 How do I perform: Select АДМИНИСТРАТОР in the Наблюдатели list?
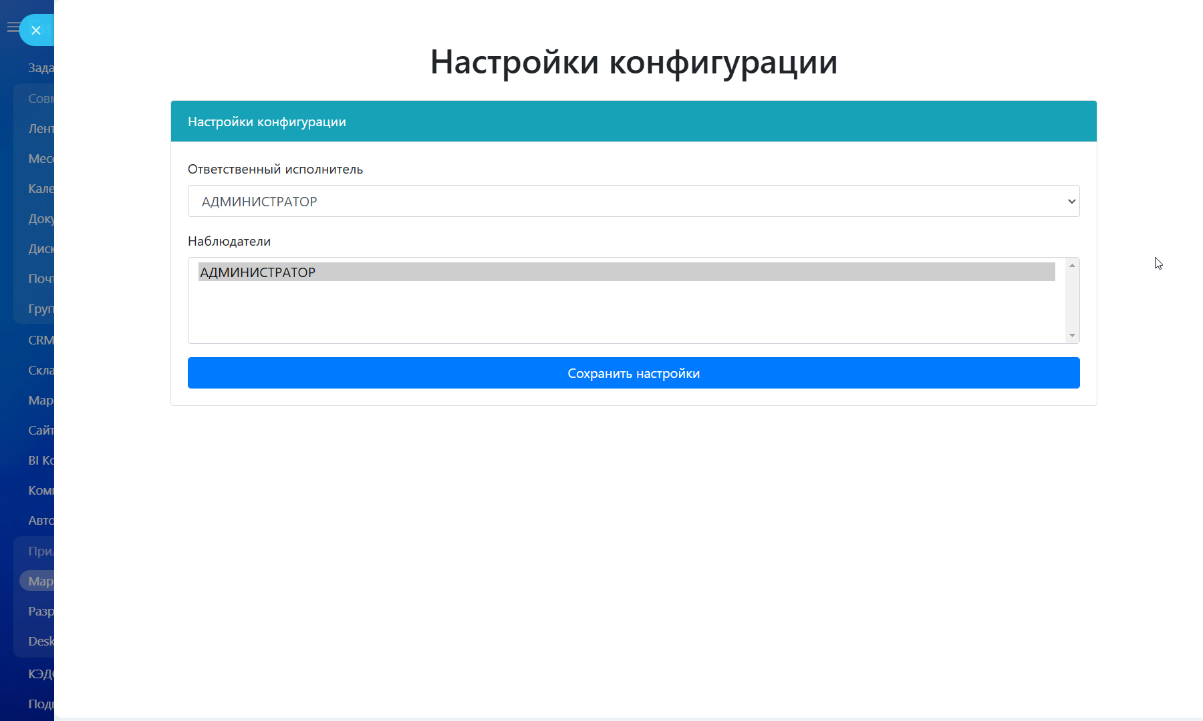coord(627,272)
